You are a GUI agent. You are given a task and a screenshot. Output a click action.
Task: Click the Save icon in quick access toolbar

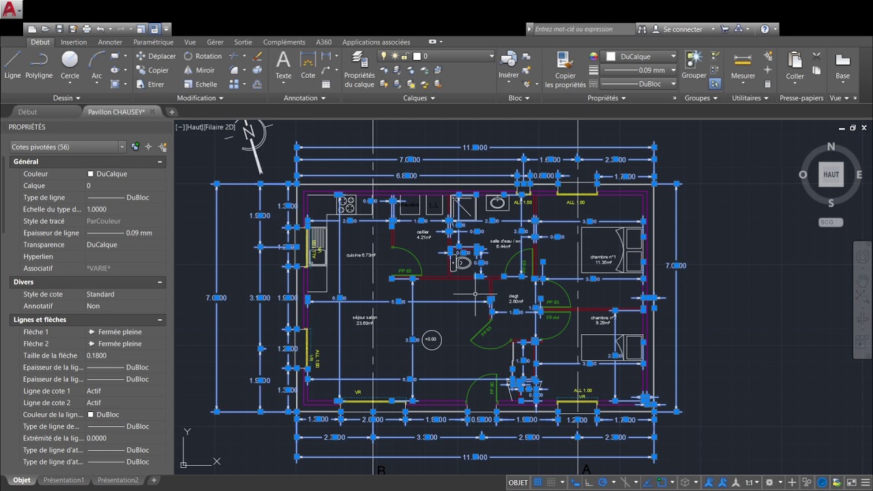pos(59,29)
